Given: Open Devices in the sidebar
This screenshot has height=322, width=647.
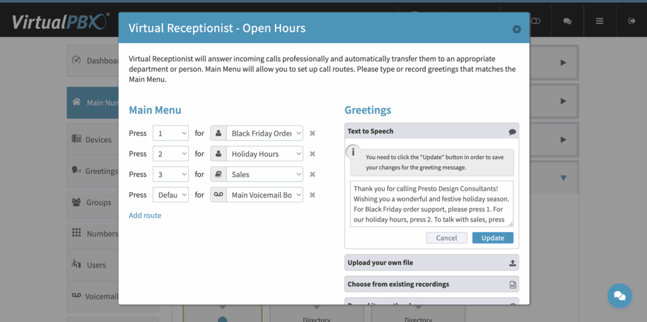Looking at the screenshot, I should [x=93, y=140].
